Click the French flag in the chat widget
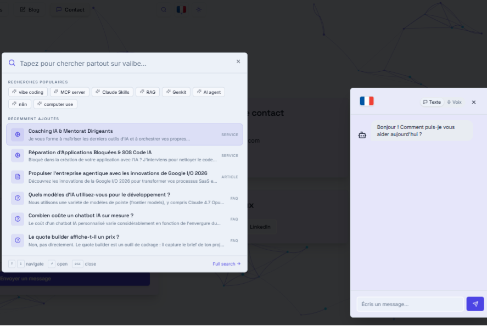The height and width of the screenshot is (326, 487). tap(367, 101)
